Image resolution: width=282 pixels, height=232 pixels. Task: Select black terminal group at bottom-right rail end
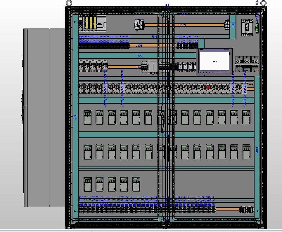point(246,210)
